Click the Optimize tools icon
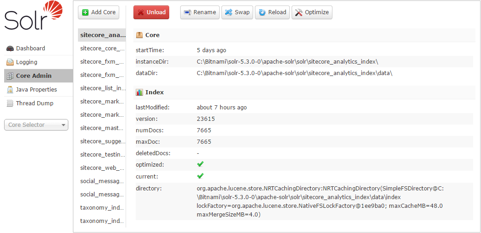The height and width of the screenshot is (233, 481). pyautogui.click(x=299, y=12)
